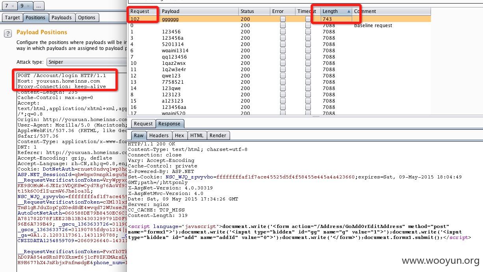Click the payload cell "qwe123"
The image size is (483, 272).
tap(171, 75)
